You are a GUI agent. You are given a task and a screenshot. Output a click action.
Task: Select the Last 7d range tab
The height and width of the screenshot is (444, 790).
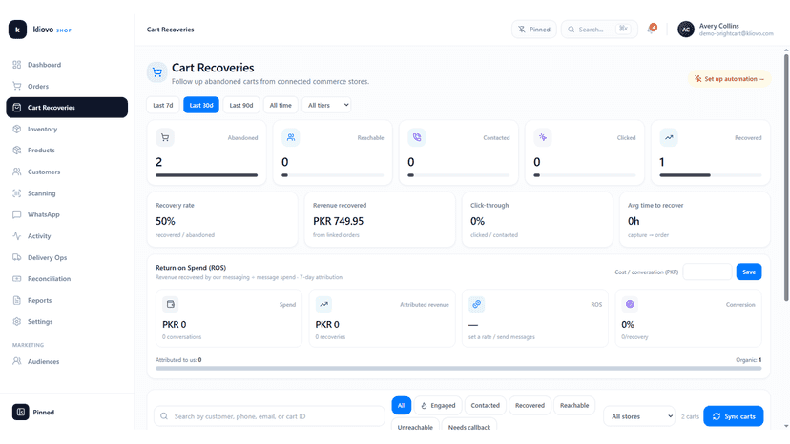click(x=163, y=105)
